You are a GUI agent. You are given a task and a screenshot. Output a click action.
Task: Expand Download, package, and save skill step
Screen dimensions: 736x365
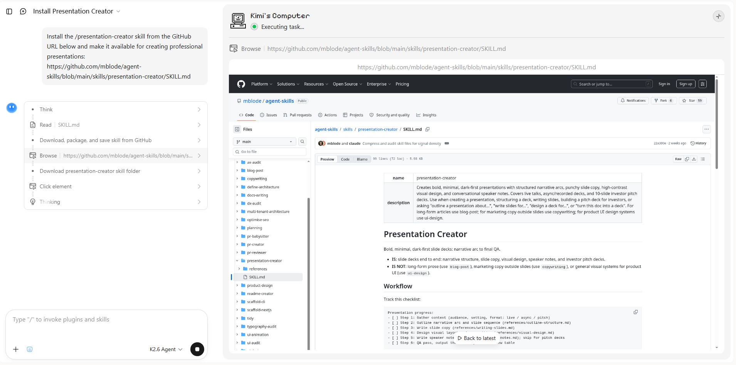(116, 140)
